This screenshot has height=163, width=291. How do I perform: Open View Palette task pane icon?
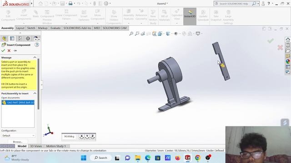(x=288, y=56)
